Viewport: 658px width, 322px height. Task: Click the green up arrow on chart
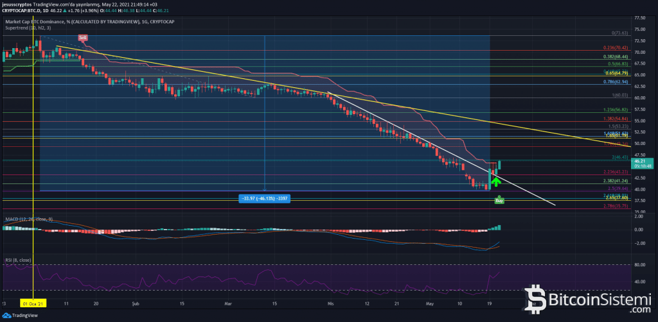click(495, 182)
